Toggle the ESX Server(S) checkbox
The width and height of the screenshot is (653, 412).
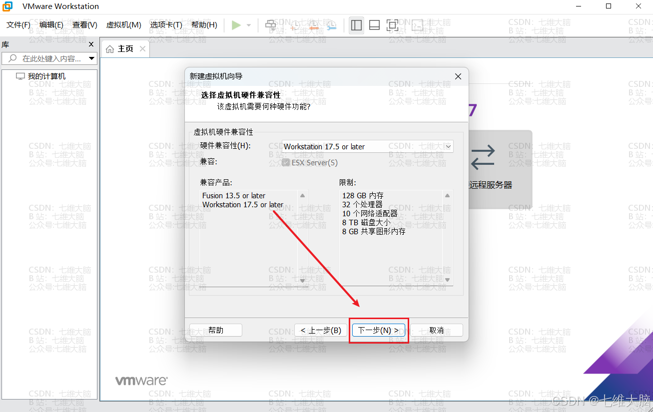point(286,163)
